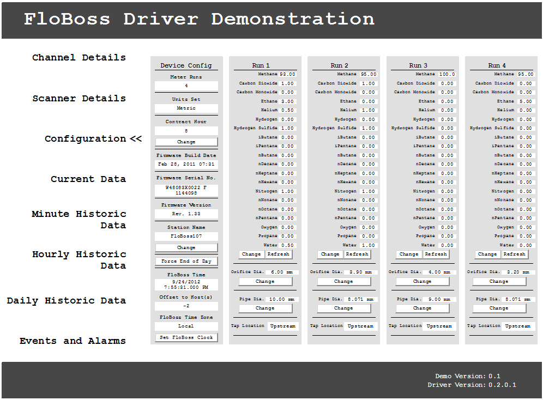543x400 pixels.
Task: Refresh Run 2 gas composition
Action: [x=357, y=254]
